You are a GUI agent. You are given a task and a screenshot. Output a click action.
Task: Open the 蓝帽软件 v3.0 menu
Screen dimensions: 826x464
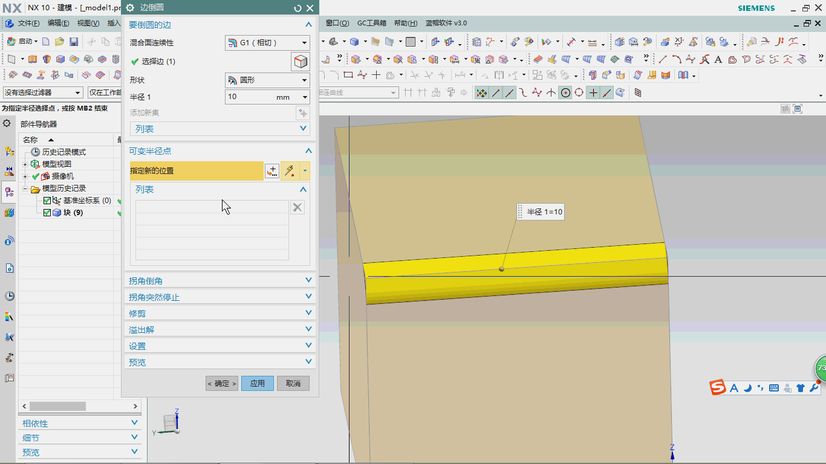[x=446, y=23]
